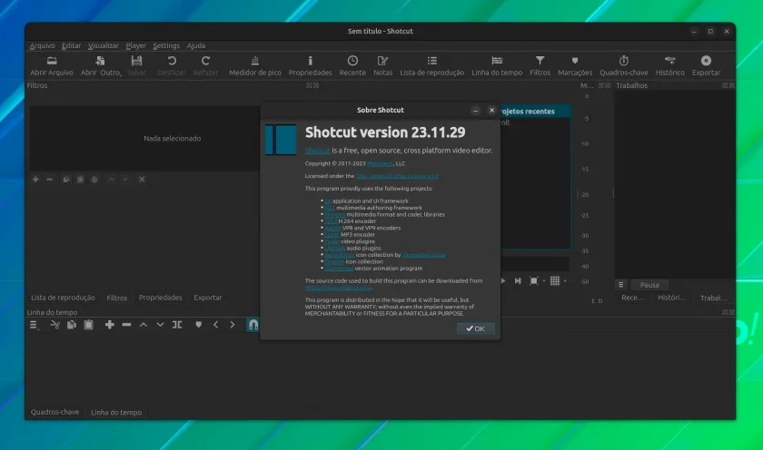Click the player skip to next button
The height and width of the screenshot is (450, 763).
coord(518,281)
